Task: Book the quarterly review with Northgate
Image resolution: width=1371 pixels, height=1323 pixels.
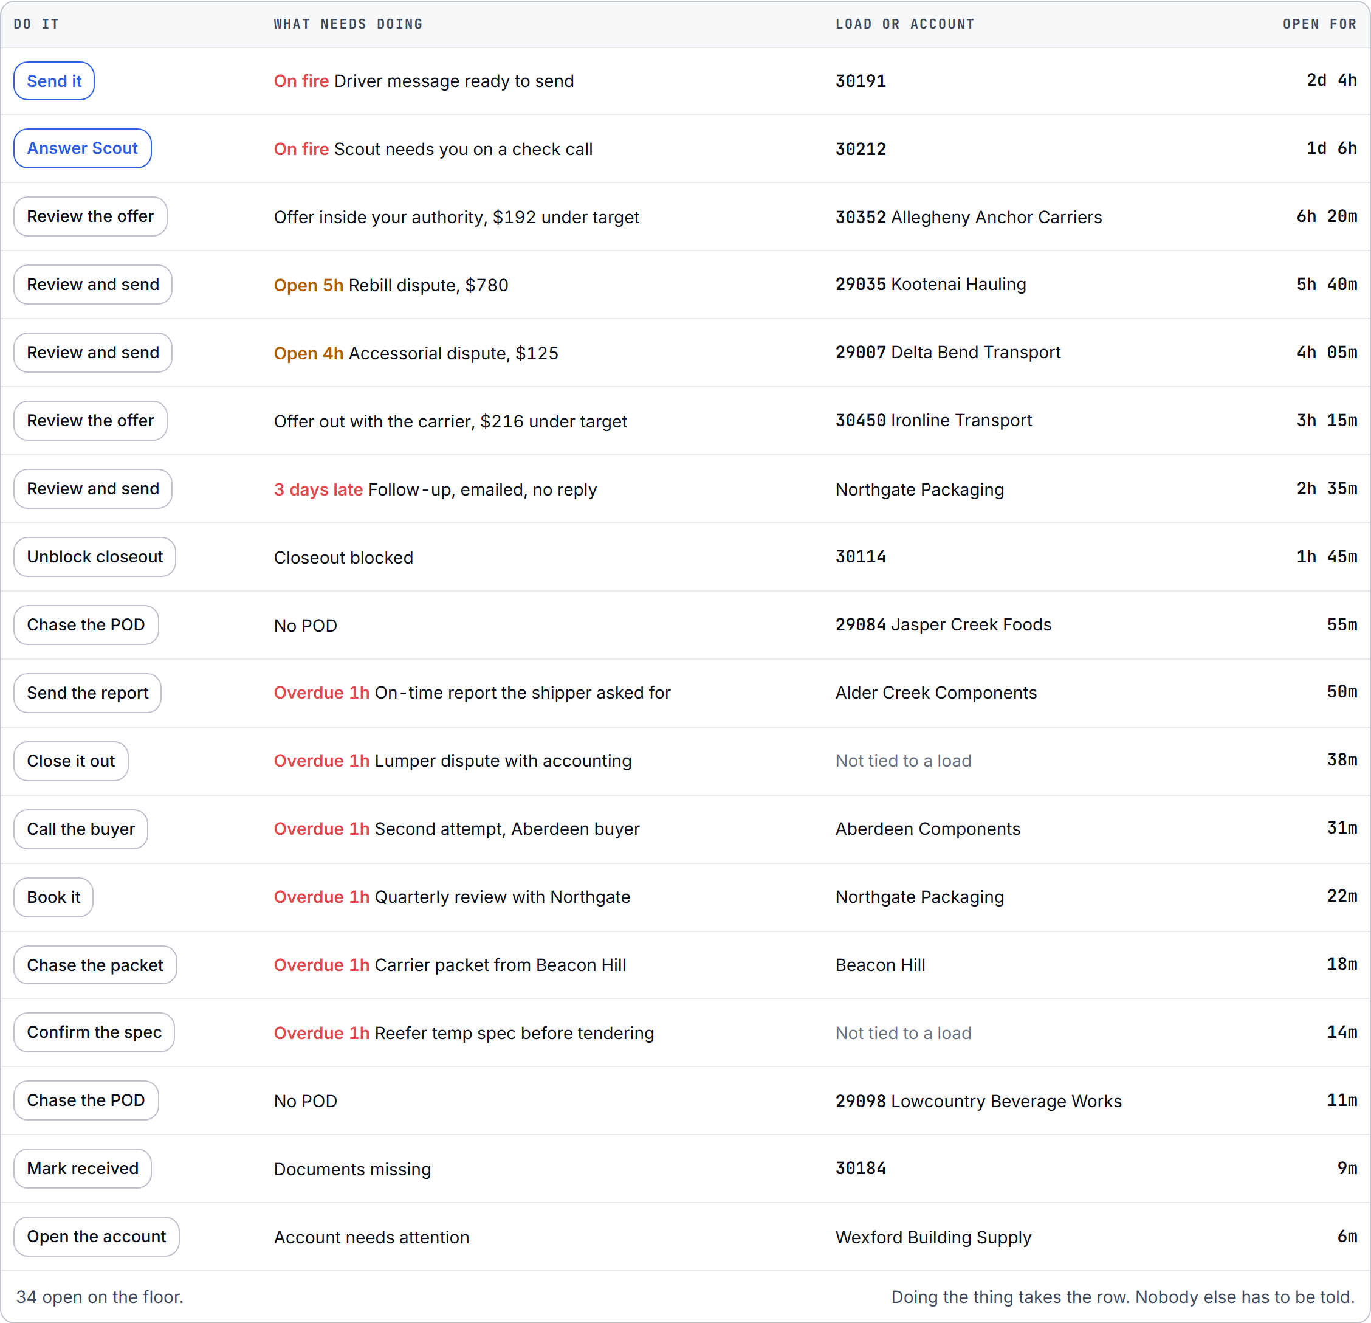Action: click(x=53, y=897)
